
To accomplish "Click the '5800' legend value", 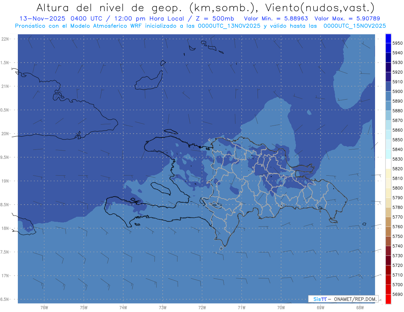I will [x=397, y=188].
